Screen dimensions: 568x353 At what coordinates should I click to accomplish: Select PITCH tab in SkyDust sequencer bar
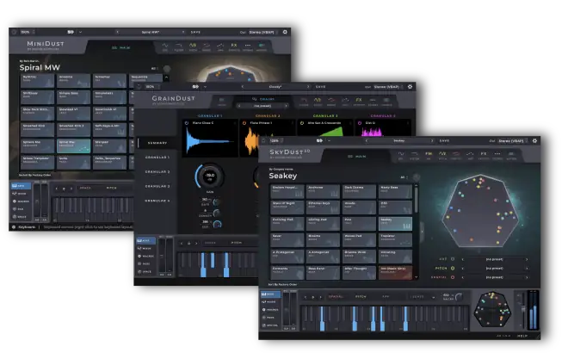coord(361,297)
